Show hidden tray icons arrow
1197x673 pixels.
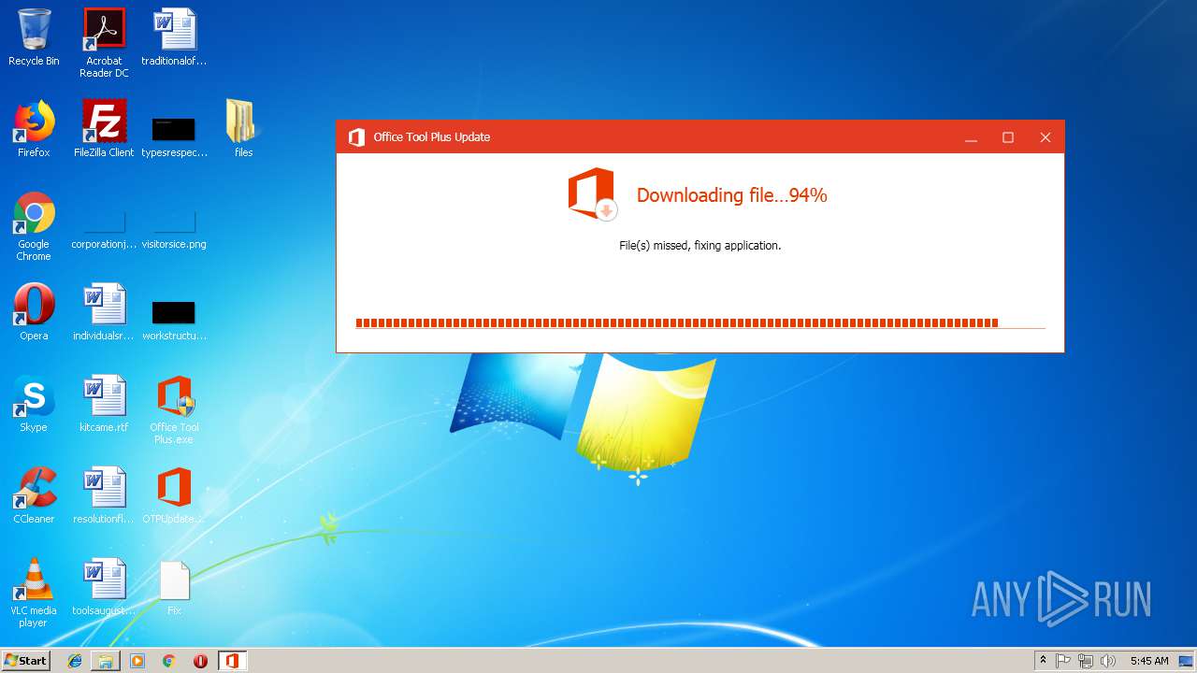pos(1044,661)
